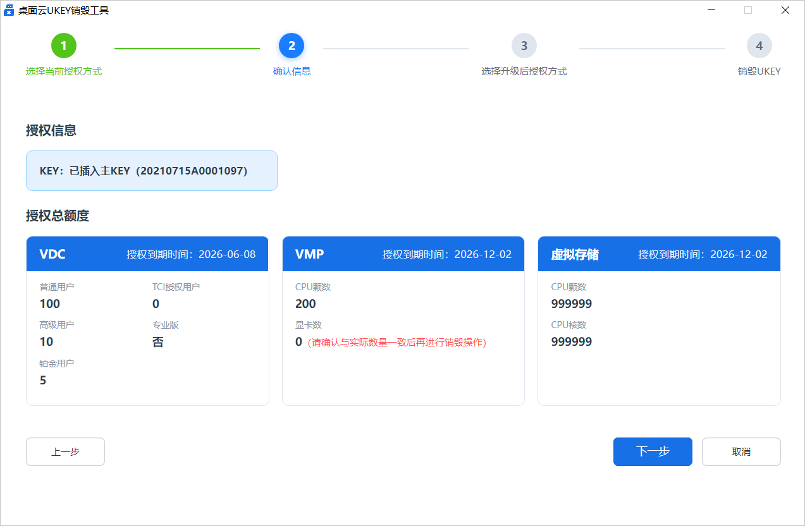
Task: Click the green step 1 circle
Action: click(64, 46)
